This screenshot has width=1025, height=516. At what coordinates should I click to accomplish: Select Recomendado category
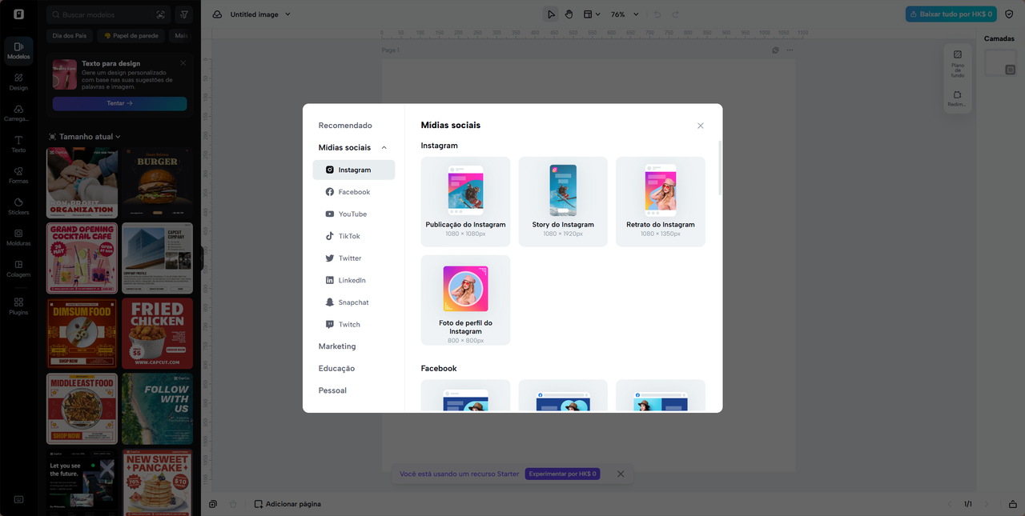click(x=345, y=126)
